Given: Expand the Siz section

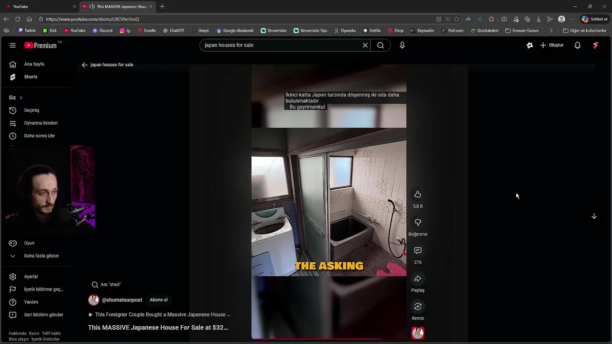Looking at the screenshot, I should tap(16, 97).
